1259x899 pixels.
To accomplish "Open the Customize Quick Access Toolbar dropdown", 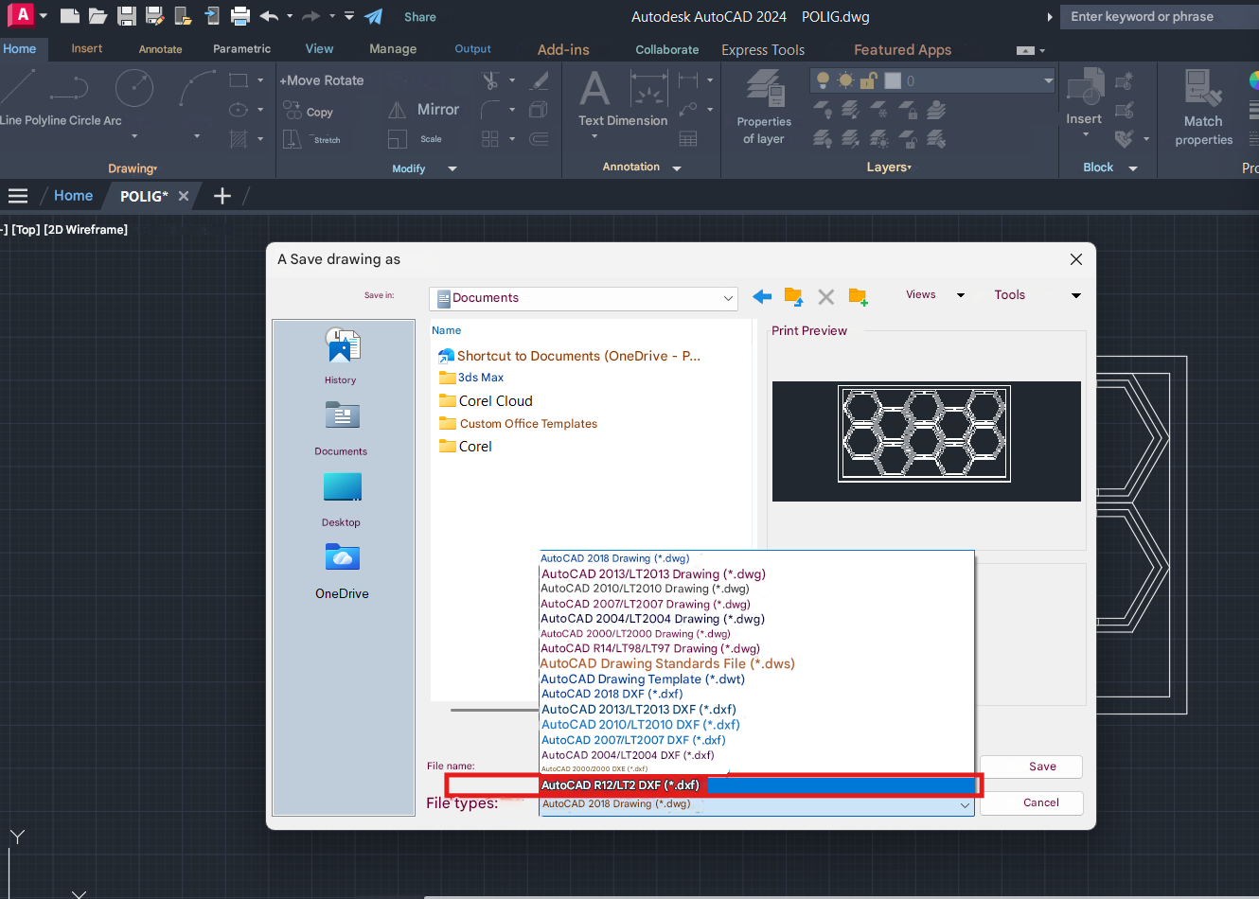I will click(x=349, y=16).
